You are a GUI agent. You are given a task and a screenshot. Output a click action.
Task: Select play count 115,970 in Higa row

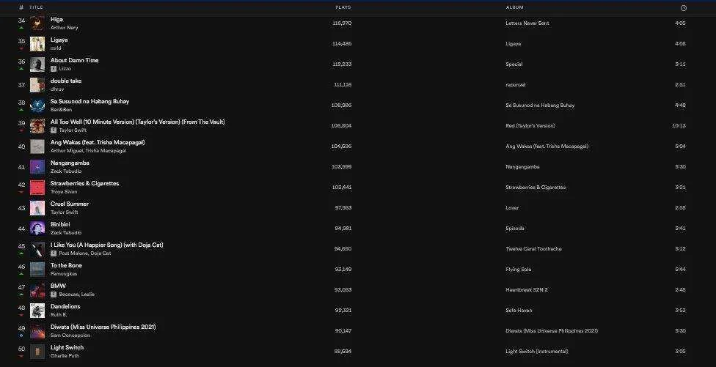[x=342, y=23]
